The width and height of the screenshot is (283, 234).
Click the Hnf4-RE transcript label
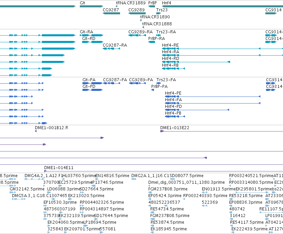[x=170, y=45]
